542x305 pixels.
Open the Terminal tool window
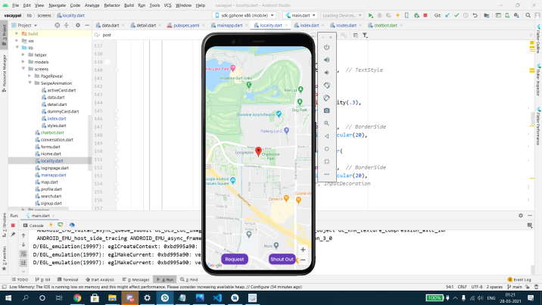(68, 279)
